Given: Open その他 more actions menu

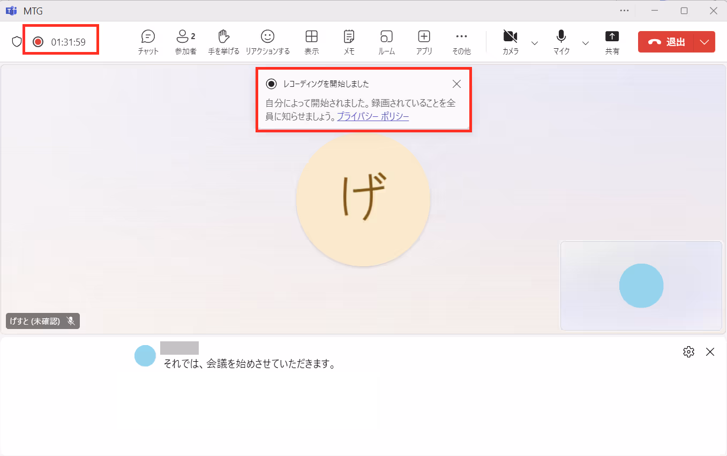Looking at the screenshot, I should coord(461,42).
